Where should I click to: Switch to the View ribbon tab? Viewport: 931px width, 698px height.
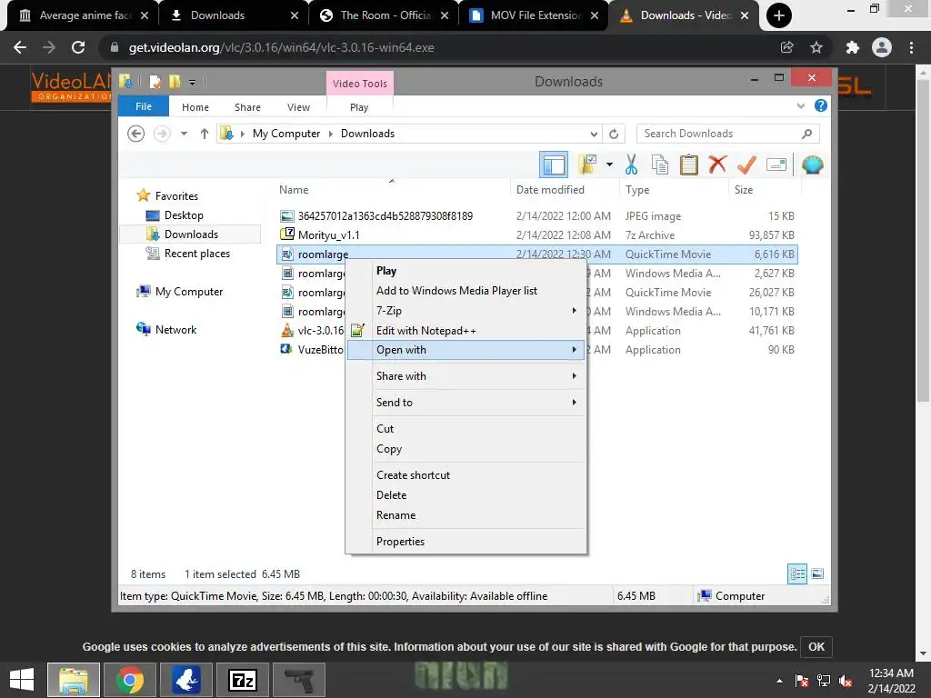point(298,107)
